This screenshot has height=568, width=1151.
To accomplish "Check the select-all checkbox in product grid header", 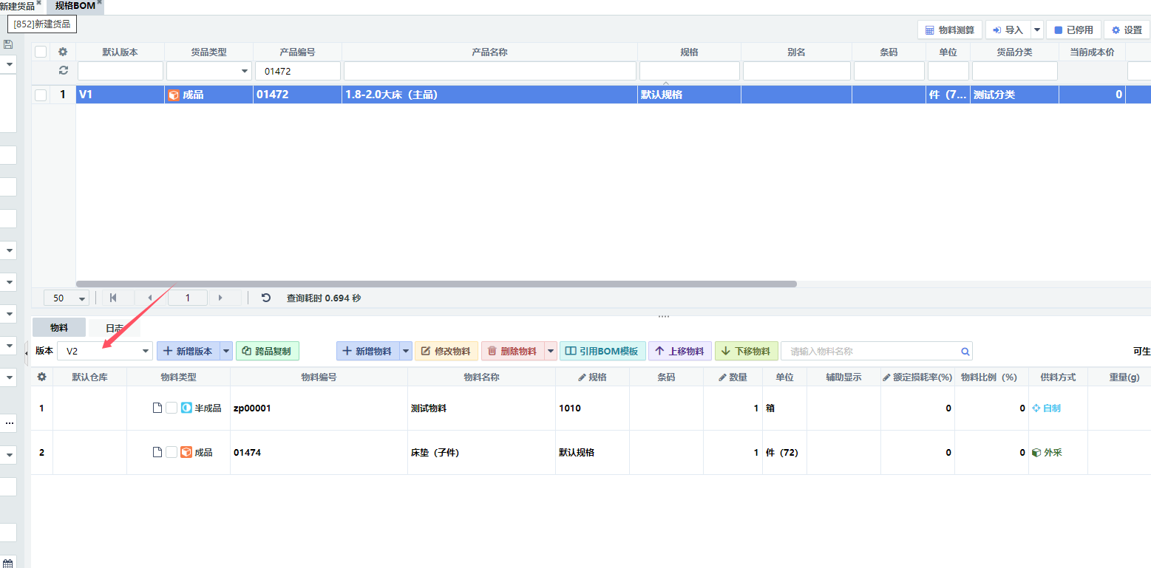I will (41, 52).
